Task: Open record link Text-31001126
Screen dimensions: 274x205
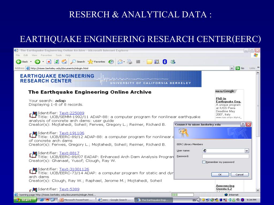Action: click(74, 169)
